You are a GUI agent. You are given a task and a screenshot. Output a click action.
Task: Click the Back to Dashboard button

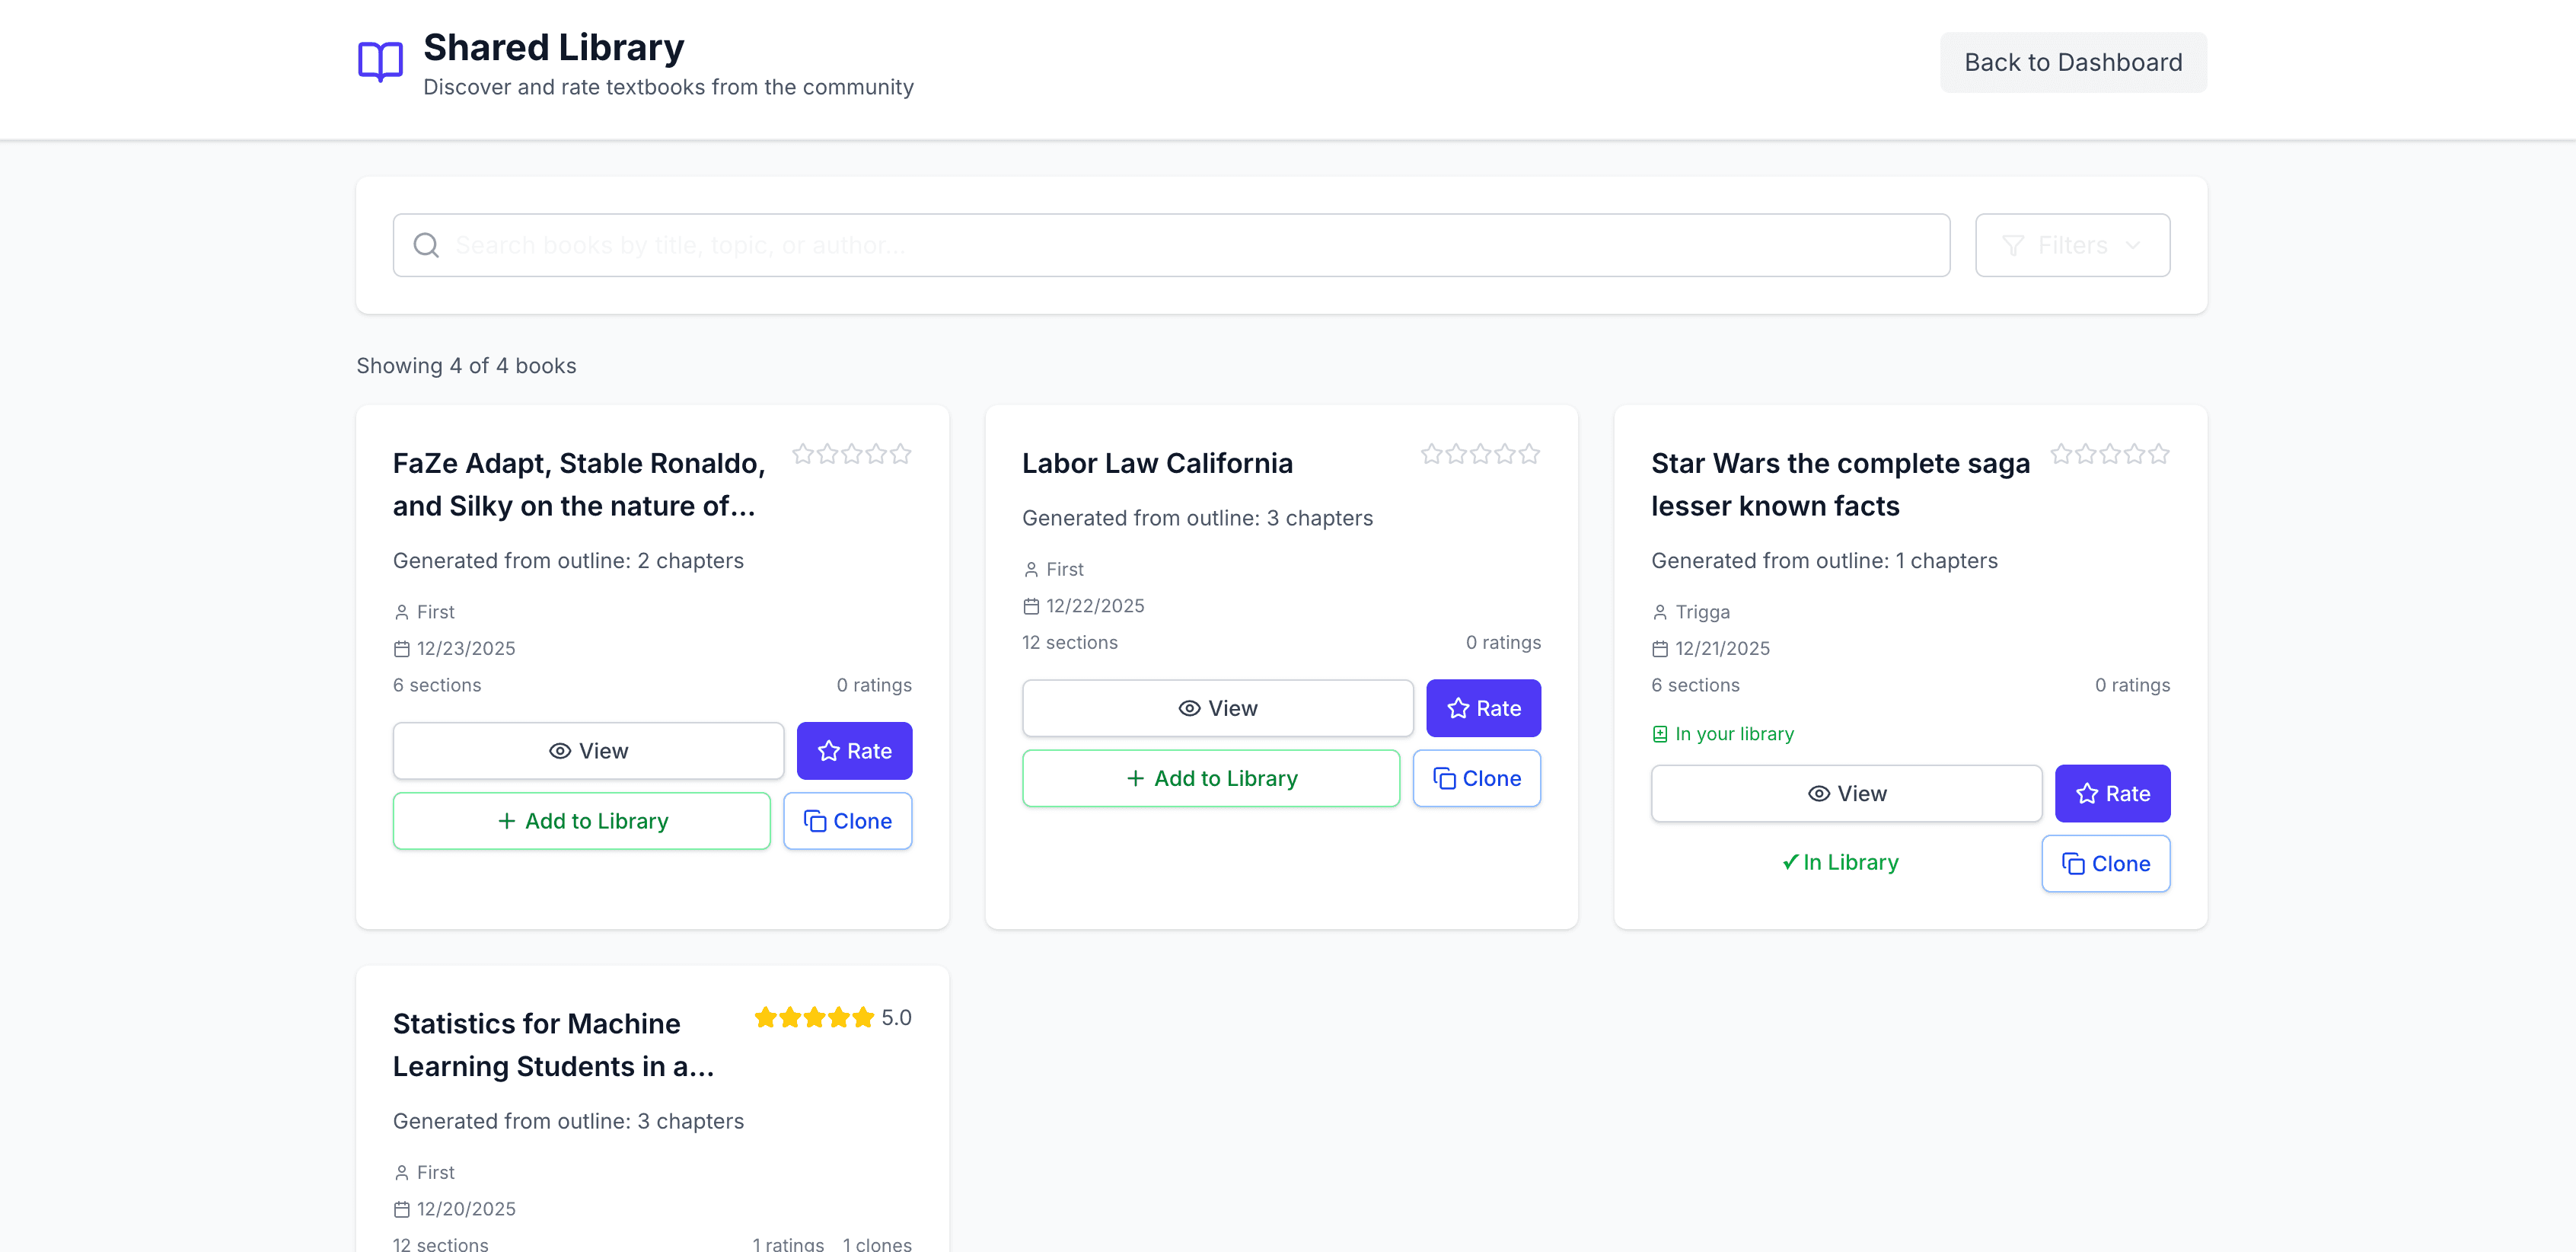(2073, 62)
